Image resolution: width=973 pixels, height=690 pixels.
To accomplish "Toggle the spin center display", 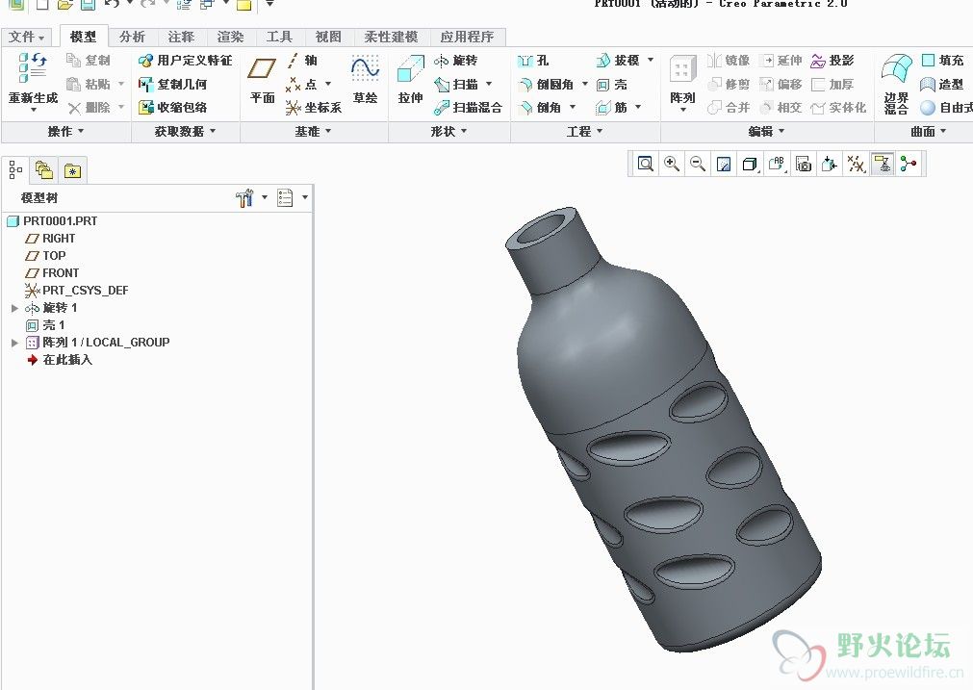I will point(909,164).
